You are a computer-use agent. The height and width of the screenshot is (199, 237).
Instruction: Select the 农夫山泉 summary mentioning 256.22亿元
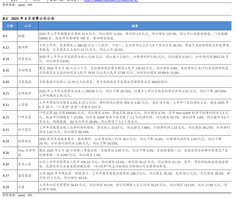click(134, 164)
